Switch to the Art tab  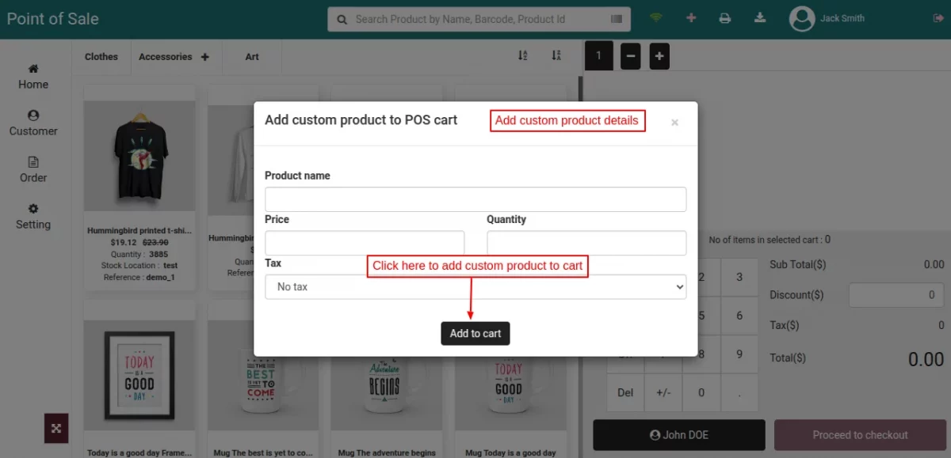click(251, 56)
